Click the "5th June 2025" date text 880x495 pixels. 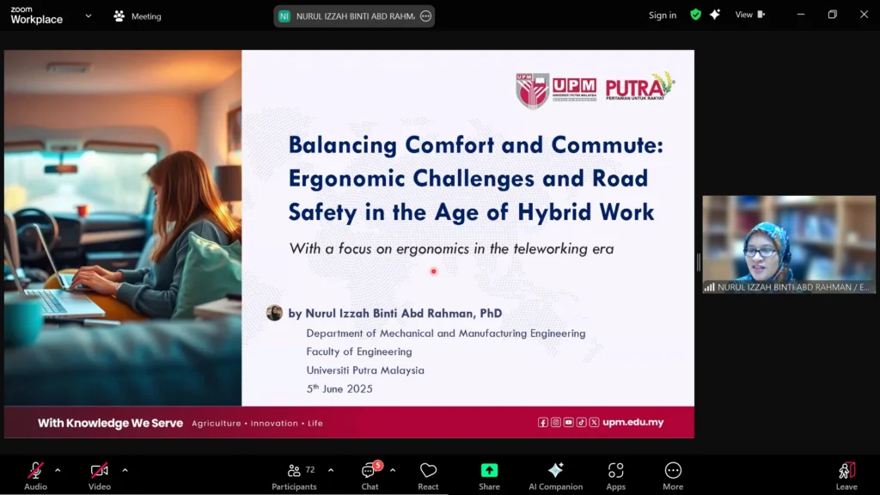click(339, 388)
